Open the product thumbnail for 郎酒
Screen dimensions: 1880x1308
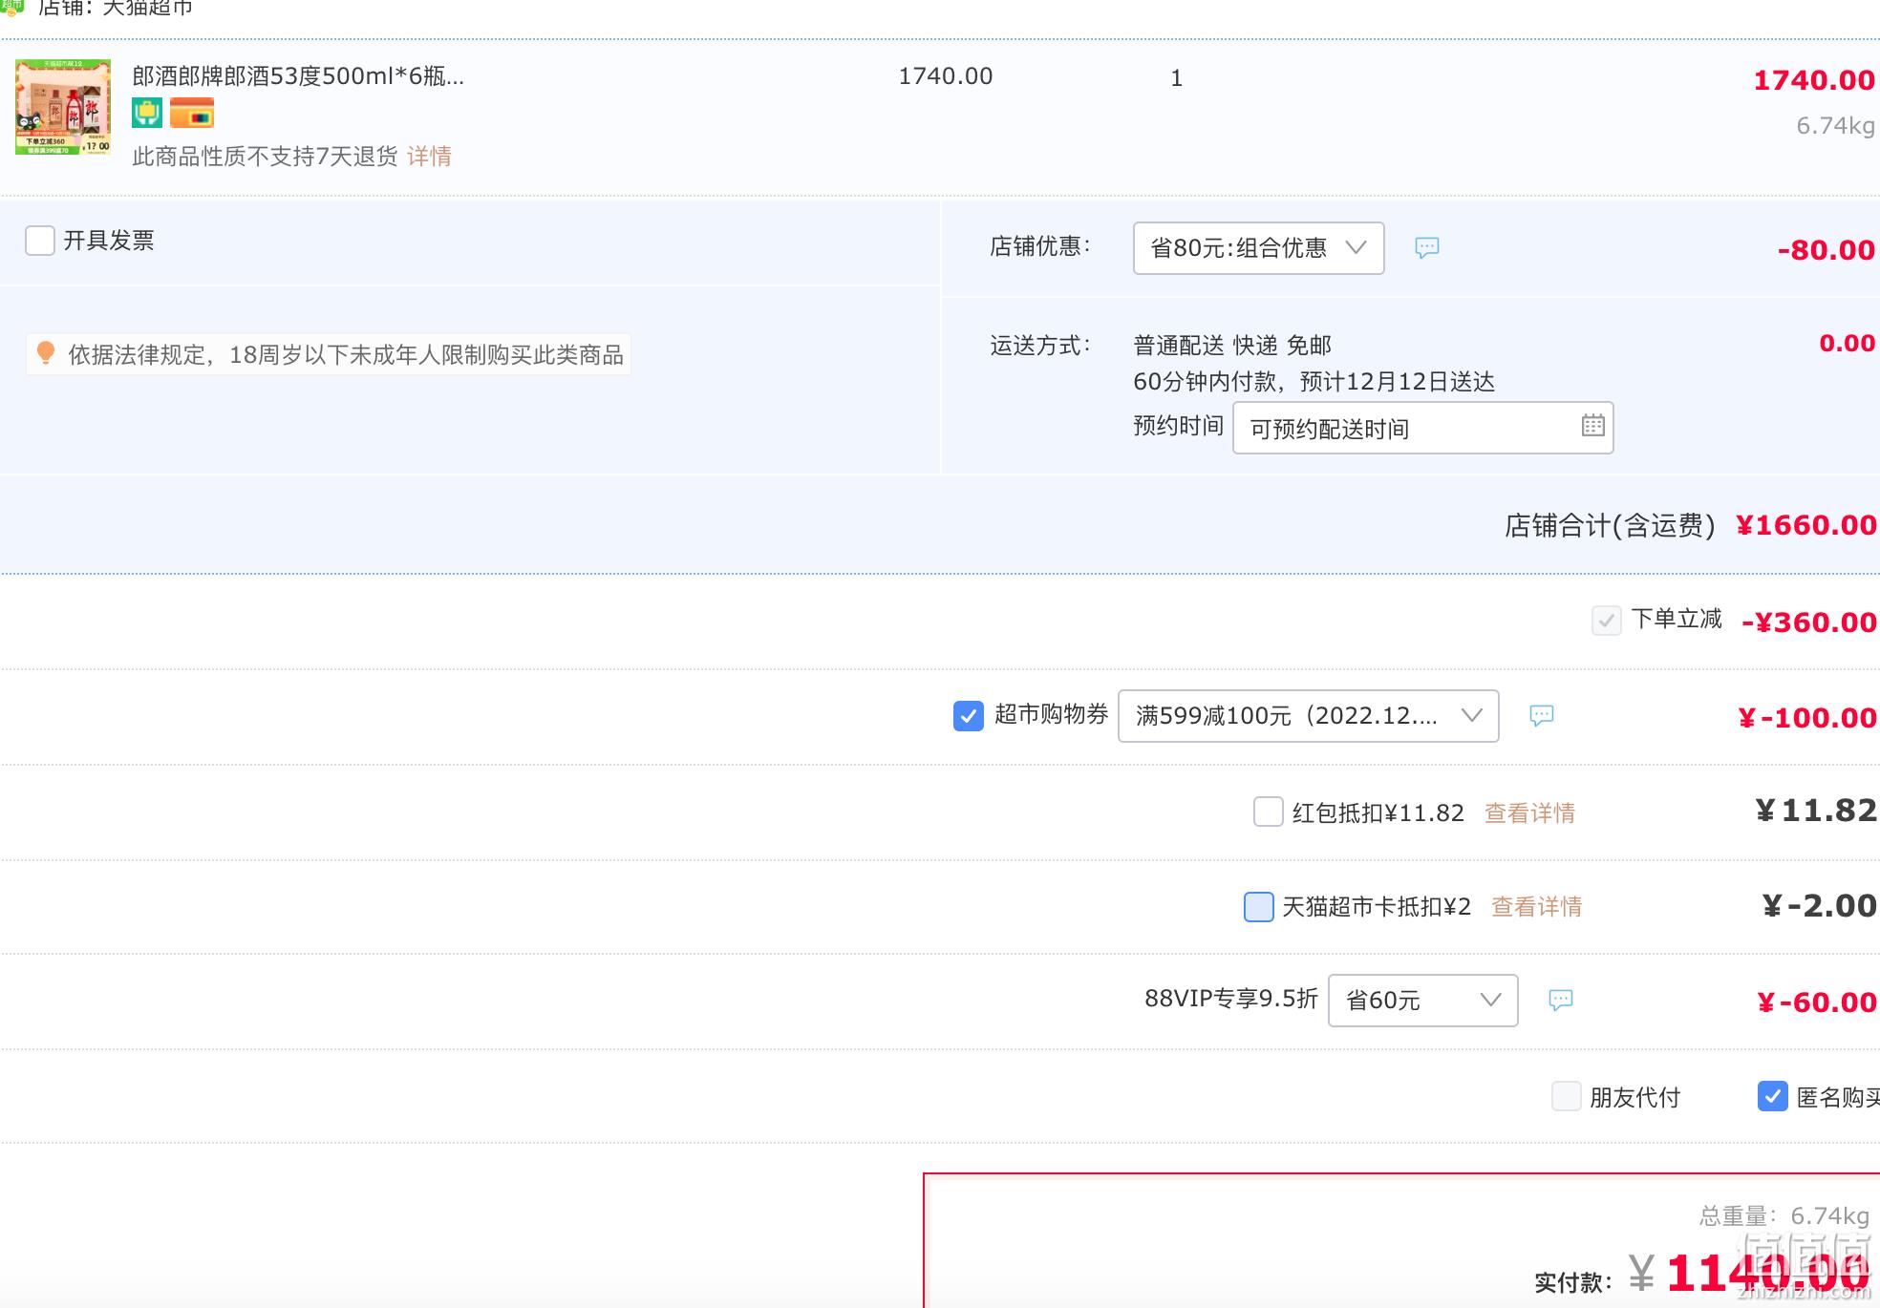tap(63, 107)
